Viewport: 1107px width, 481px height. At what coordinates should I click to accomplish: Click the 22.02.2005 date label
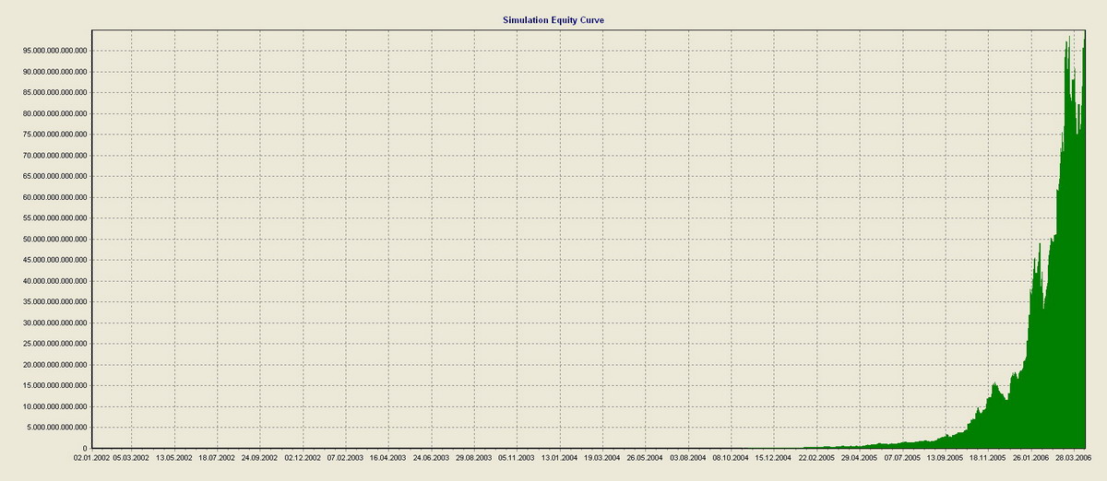tap(816, 456)
